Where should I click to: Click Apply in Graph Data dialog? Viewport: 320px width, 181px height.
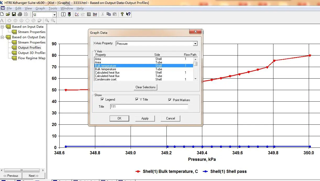coord(145,118)
